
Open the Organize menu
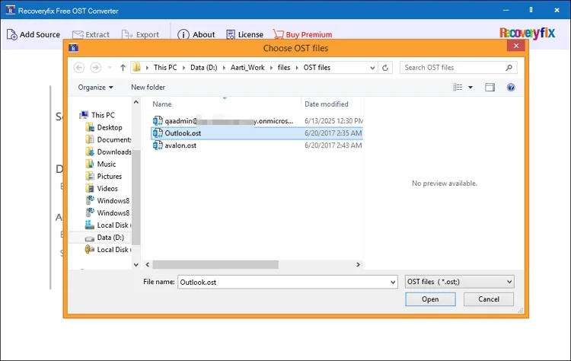[x=95, y=88]
